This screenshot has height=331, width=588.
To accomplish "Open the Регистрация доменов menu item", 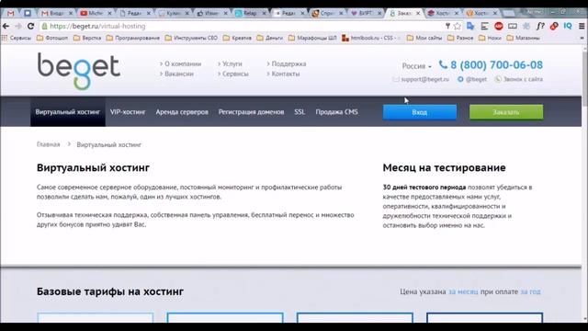I will (x=251, y=112).
